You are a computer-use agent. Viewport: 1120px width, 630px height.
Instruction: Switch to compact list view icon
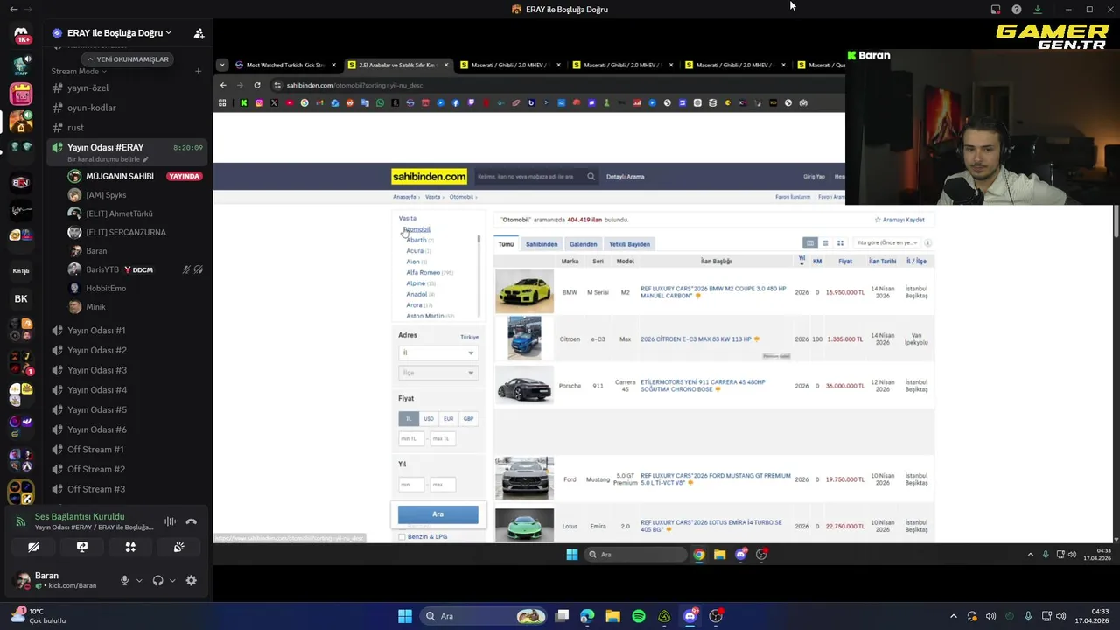tap(825, 242)
